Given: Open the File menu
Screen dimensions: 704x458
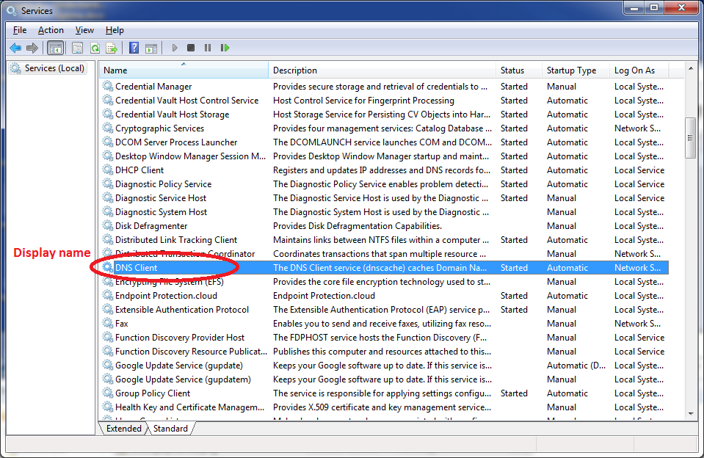Looking at the screenshot, I should click(x=20, y=30).
